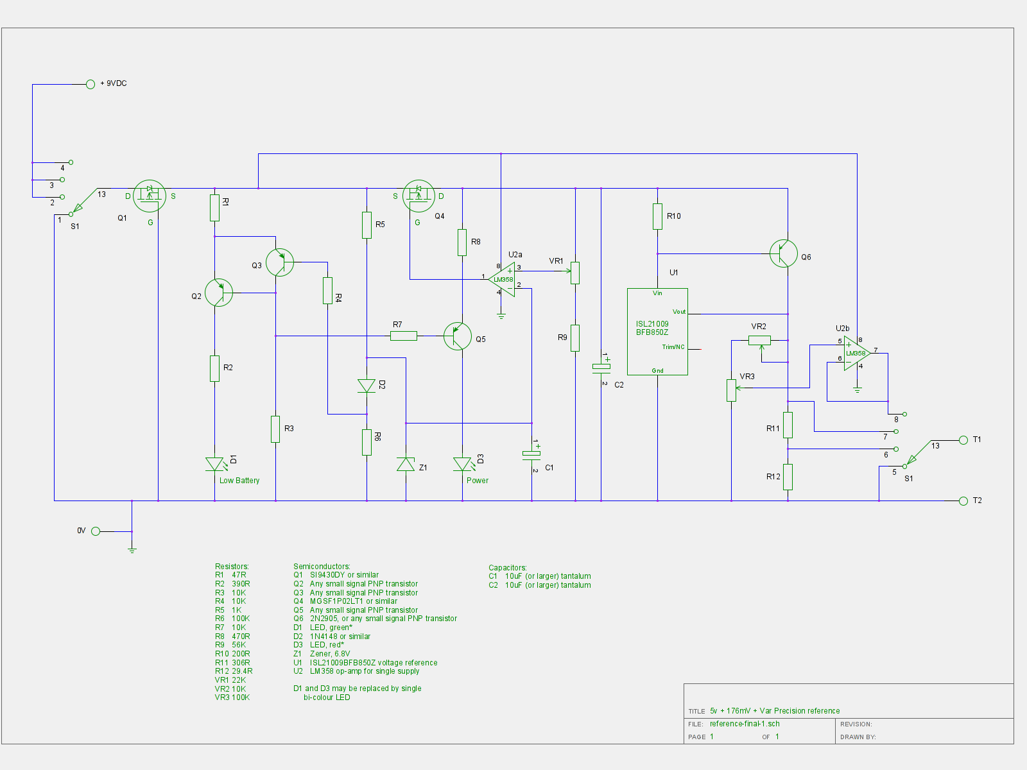This screenshot has height=770, width=1027.
Task: Click the +9VDC input terminal circle
Action: (x=91, y=84)
